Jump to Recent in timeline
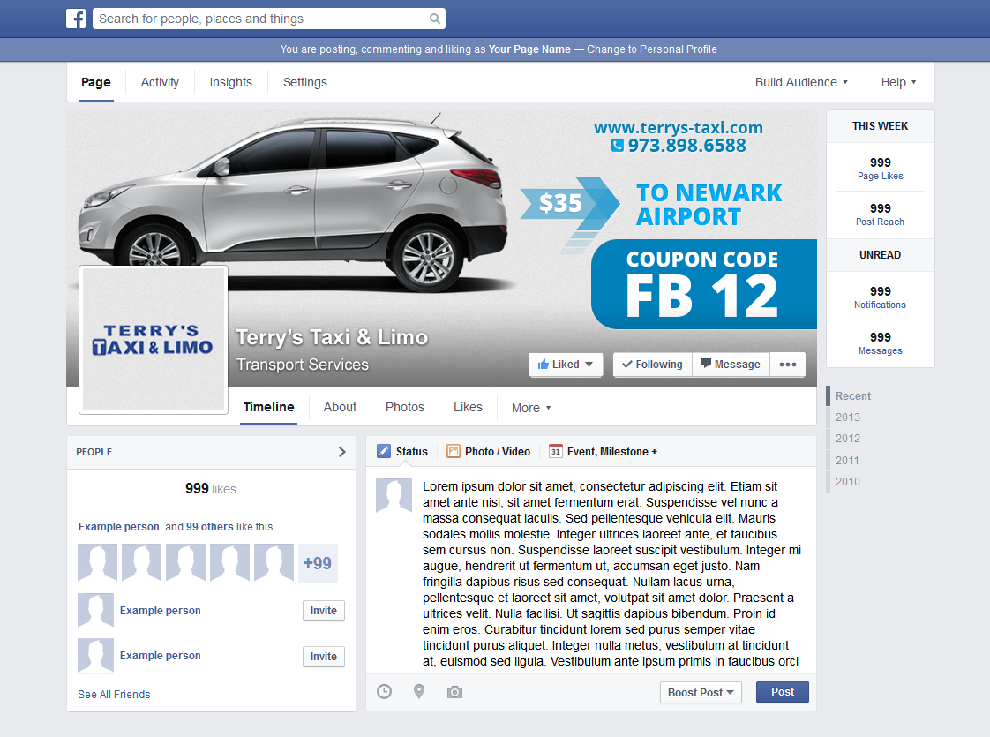The image size is (990, 737). [853, 396]
